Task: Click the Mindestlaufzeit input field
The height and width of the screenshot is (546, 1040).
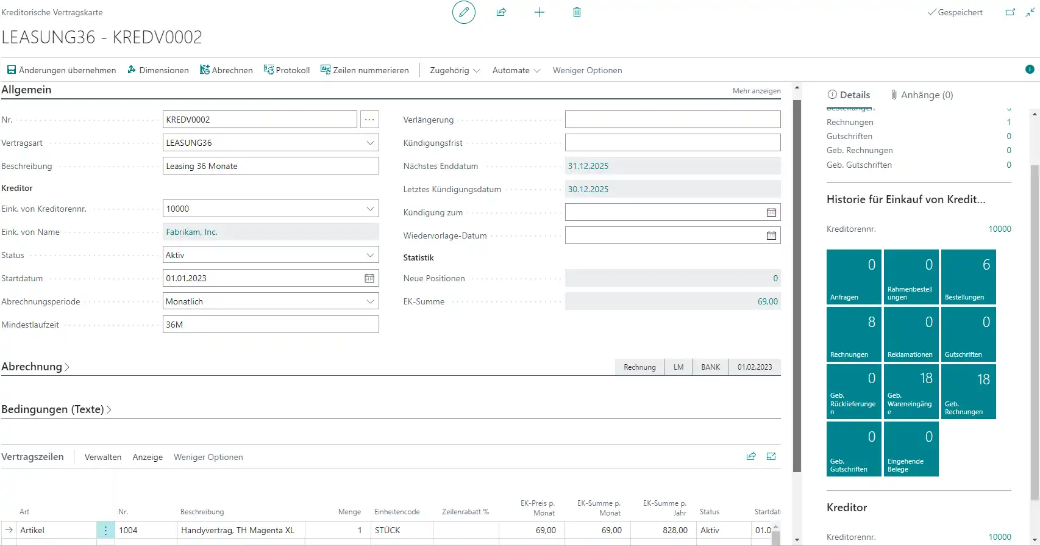Action: click(x=271, y=325)
